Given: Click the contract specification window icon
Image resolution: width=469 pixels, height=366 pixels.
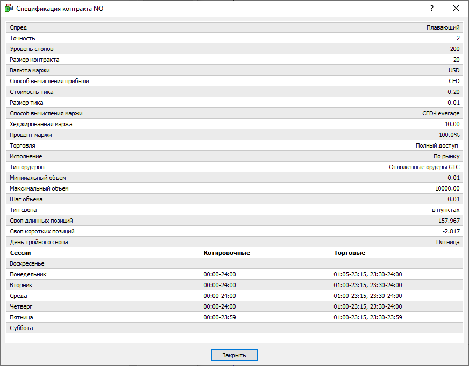Looking at the screenshot, I should point(9,8).
